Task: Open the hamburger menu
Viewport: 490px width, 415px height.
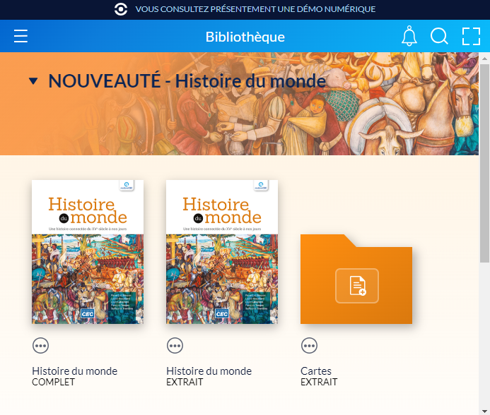Action: click(x=21, y=36)
